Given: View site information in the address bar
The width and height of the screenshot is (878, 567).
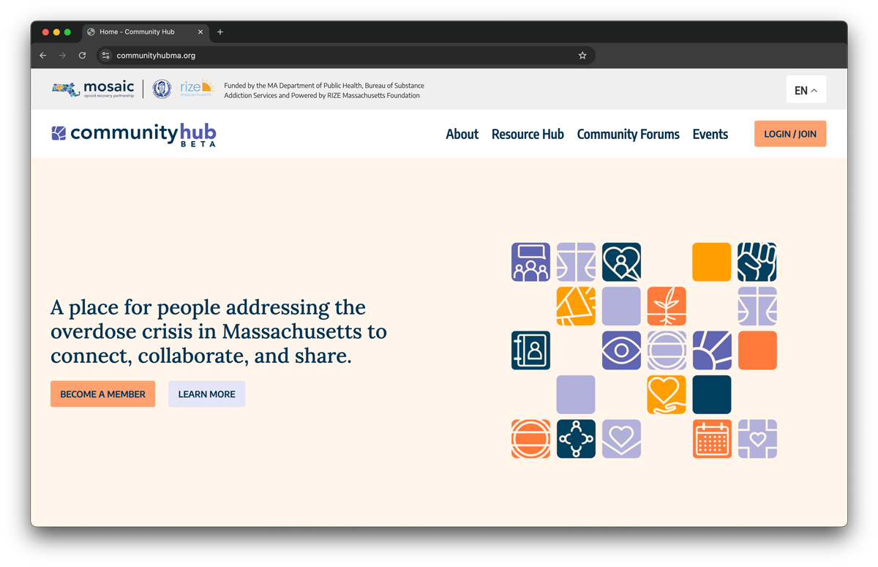Looking at the screenshot, I should click(x=105, y=56).
